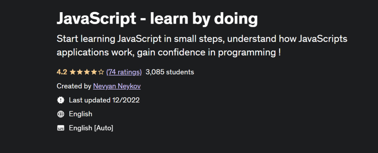378x153 pixels.
Task: Click the 'Last updated 12/2022' text
Action: (104, 100)
